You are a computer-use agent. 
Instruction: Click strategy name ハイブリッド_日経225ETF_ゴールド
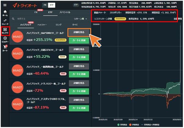pyautogui.click(x=45, y=50)
